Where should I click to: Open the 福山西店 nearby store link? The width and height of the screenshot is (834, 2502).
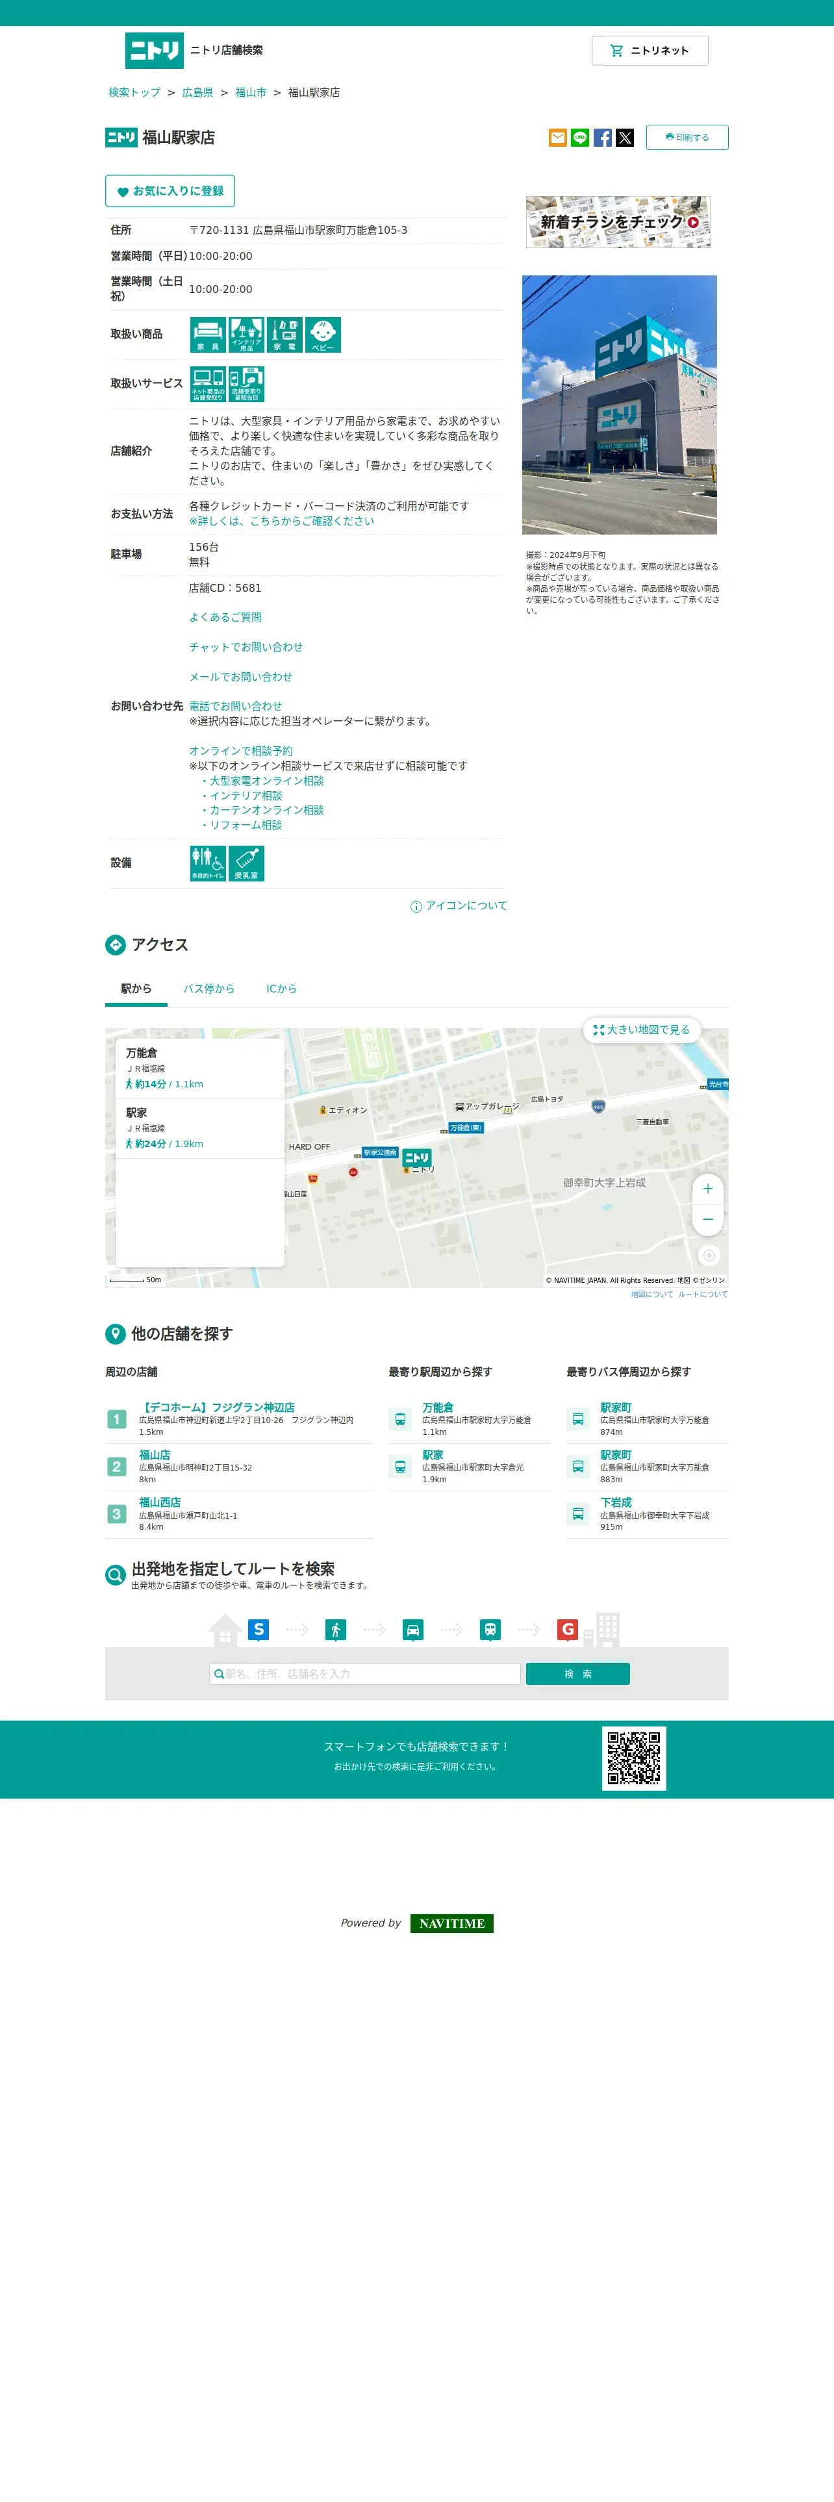(159, 1502)
